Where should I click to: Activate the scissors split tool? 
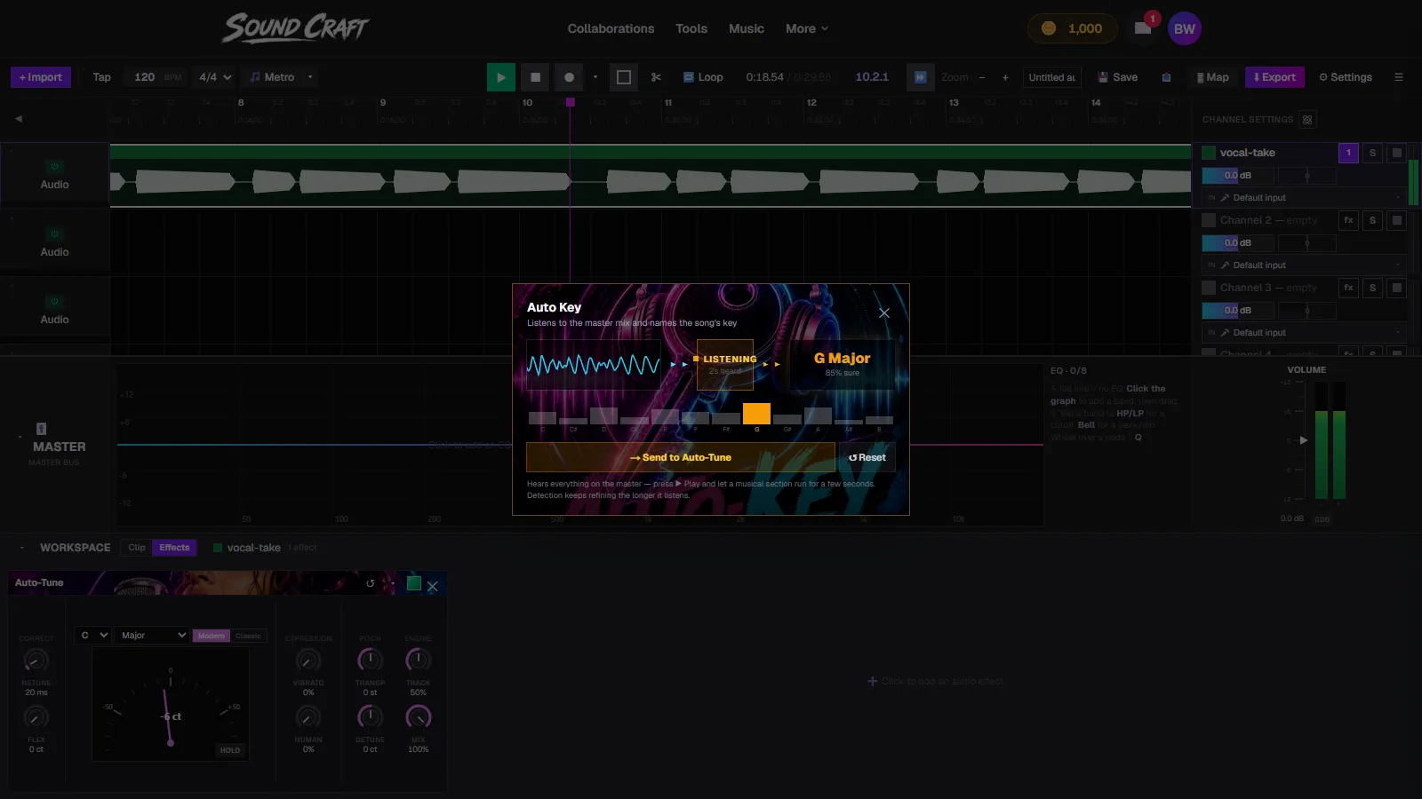(656, 77)
